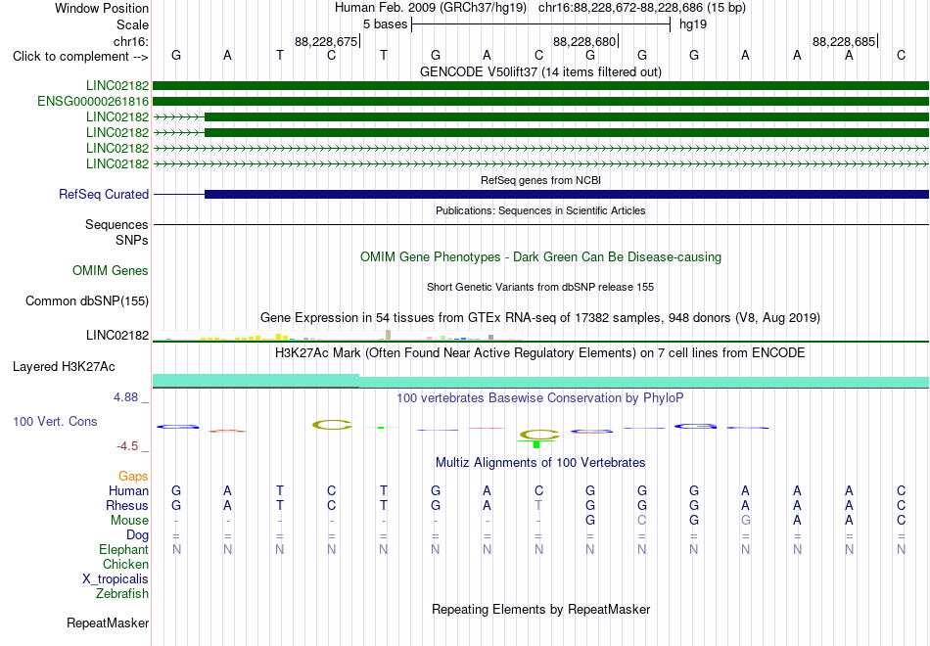Open Multiz Alignments of 100 Vertebrates title

[x=540, y=463]
